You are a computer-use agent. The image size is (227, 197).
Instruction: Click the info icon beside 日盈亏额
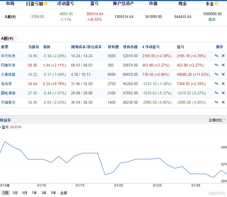pyautogui.click(x=46, y=3)
